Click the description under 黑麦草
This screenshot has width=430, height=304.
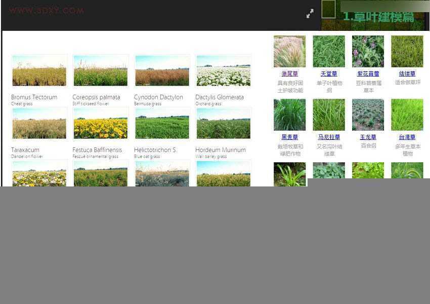pyautogui.click(x=290, y=150)
